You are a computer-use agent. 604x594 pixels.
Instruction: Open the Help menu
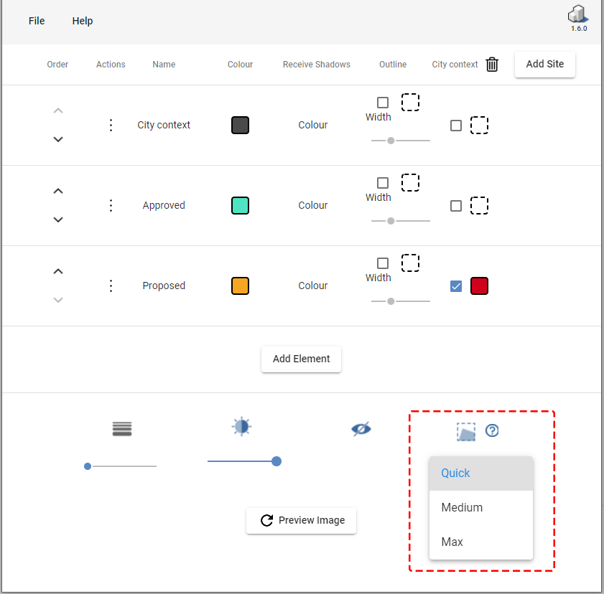[83, 21]
